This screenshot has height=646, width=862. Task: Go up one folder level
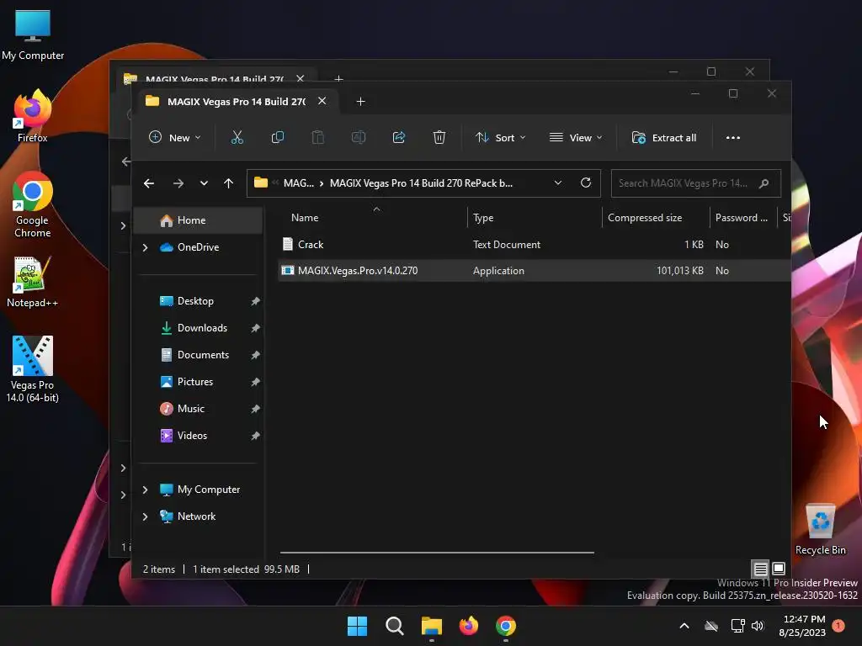[x=229, y=183]
